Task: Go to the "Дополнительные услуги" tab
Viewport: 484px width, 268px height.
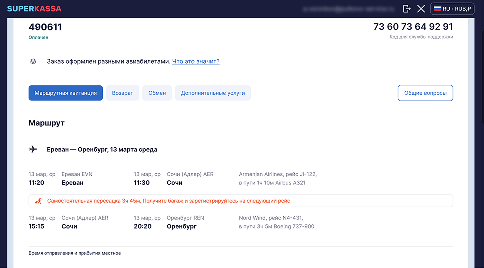Action: point(213,93)
